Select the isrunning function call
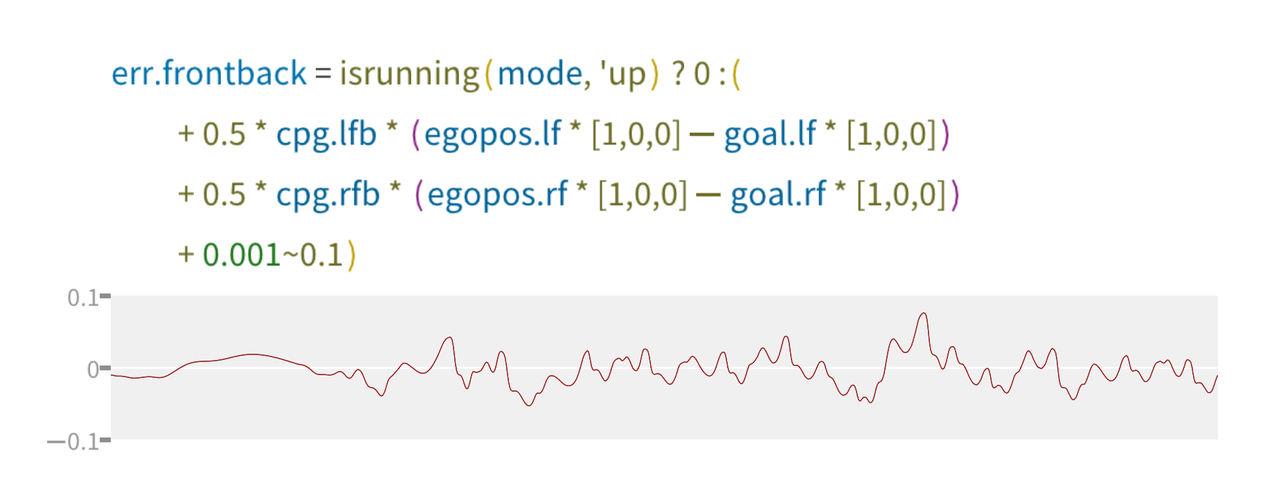The image size is (1263, 479). [x=409, y=74]
